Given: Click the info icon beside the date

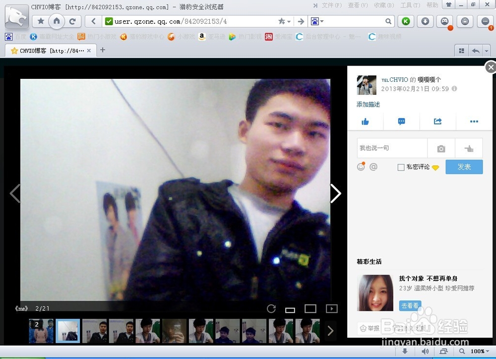Looking at the screenshot, I should (x=454, y=89).
